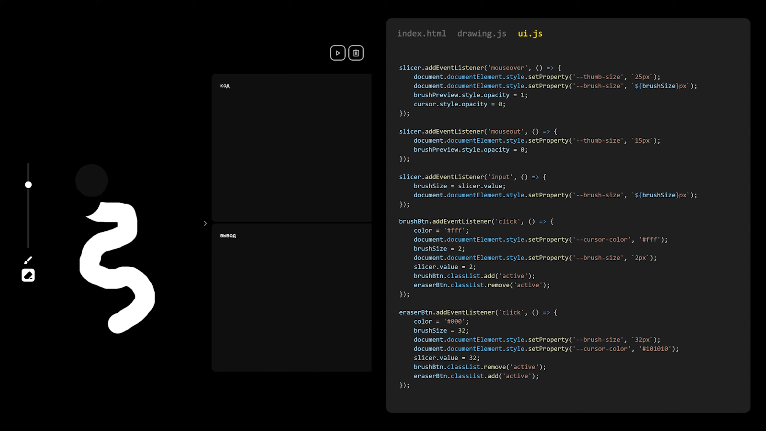The height and width of the screenshot is (431, 766).
Task: Clear the canvas using the trash icon
Action: 356,53
